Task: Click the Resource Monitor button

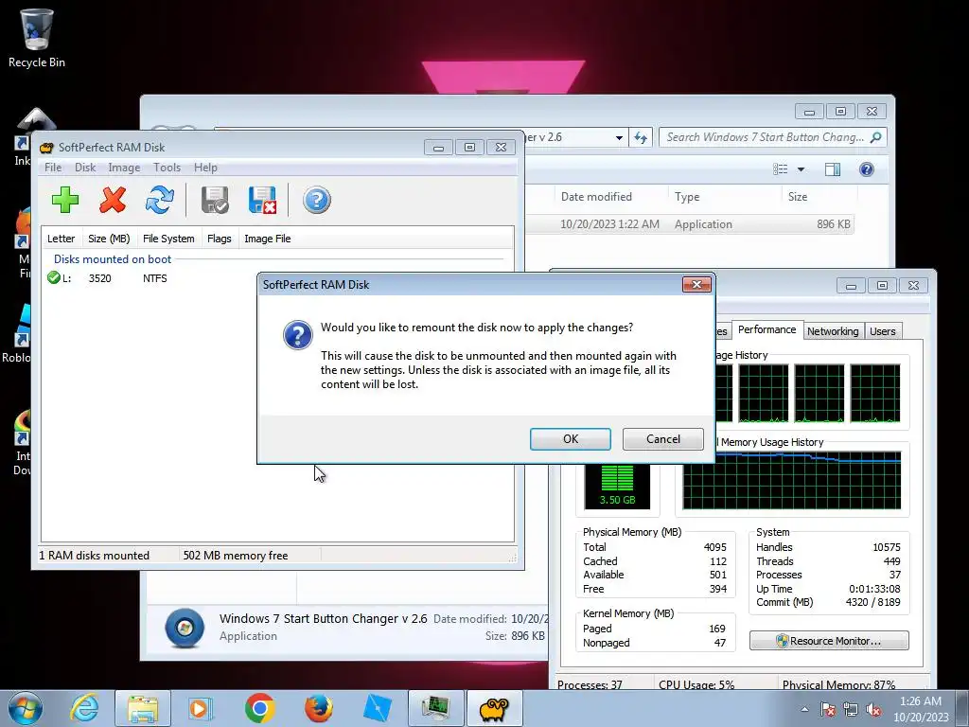Action: pyautogui.click(x=829, y=641)
